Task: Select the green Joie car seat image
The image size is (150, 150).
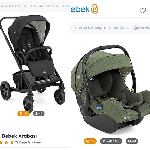Action: tap(111, 89)
